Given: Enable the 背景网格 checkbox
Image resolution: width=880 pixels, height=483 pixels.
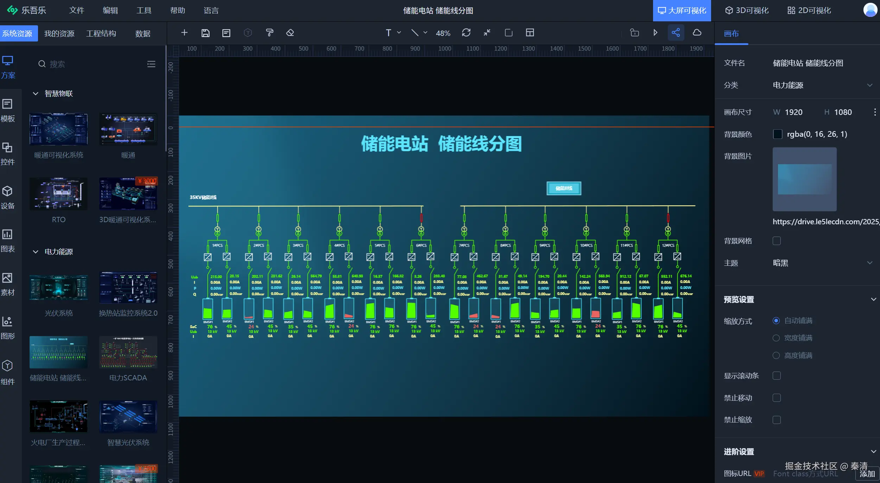Looking at the screenshot, I should click(777, 241).
